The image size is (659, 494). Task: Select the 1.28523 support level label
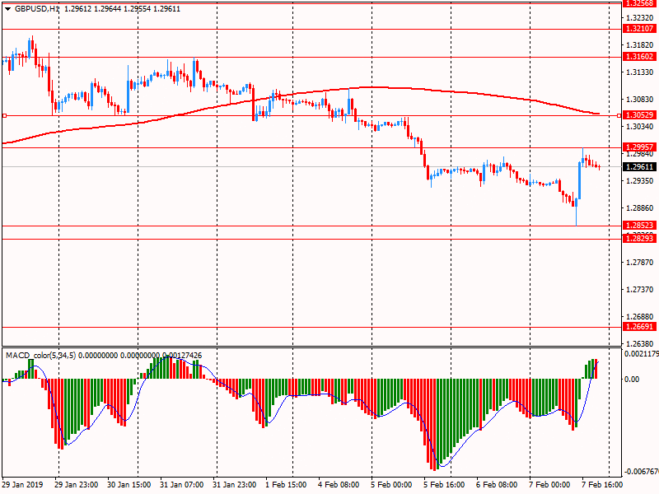tap(640, 226)
